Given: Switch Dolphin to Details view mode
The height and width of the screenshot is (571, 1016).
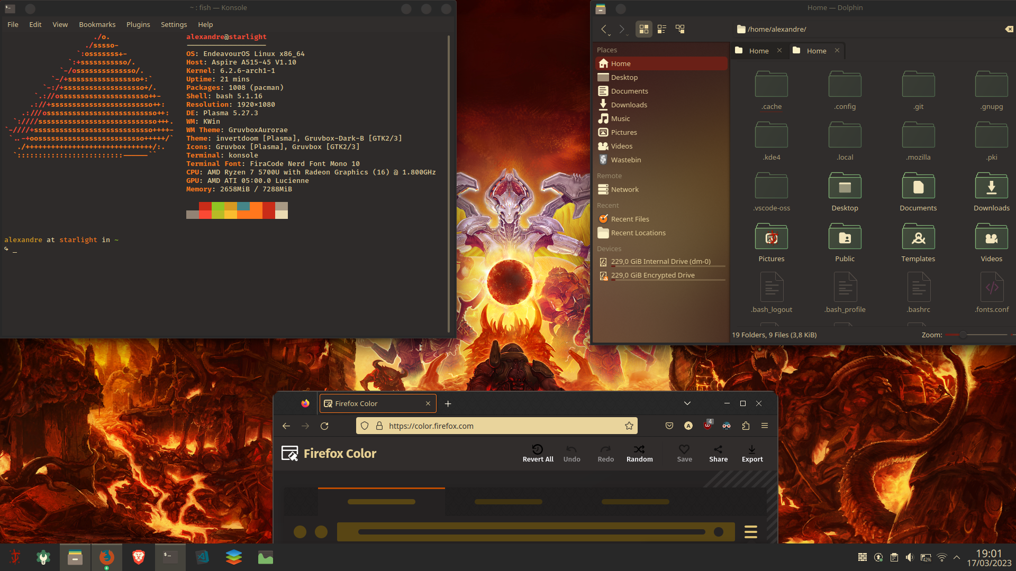Looking at the screenshot, I should (x=680, y=29).
